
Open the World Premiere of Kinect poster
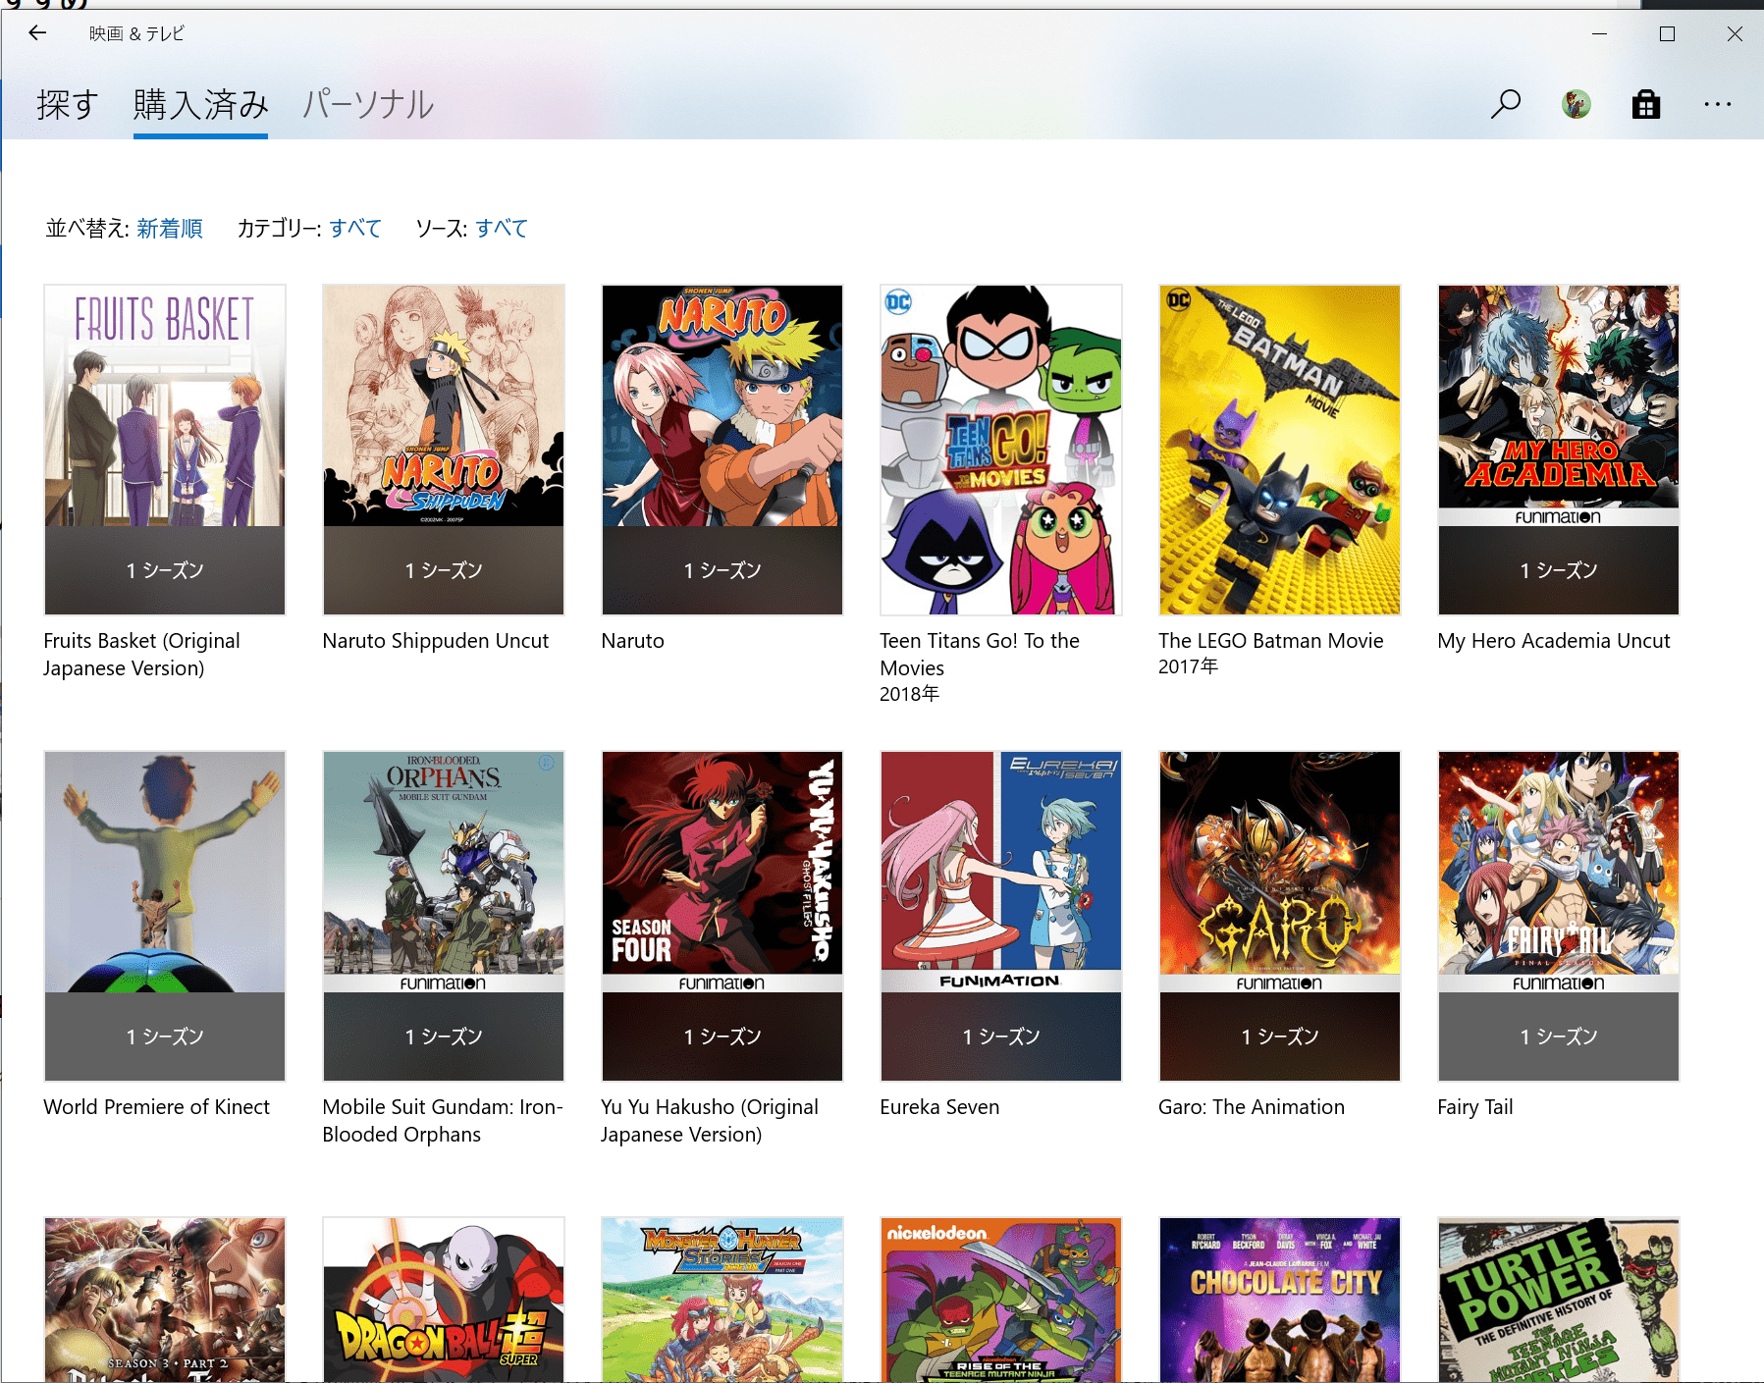pyautogui.click(x=165, y=916)
